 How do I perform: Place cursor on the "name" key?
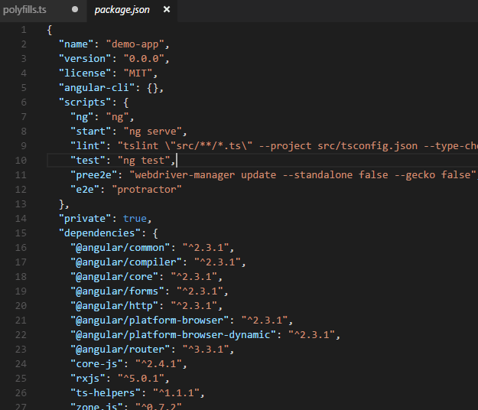pyautogui.click(x=78, y=44)
